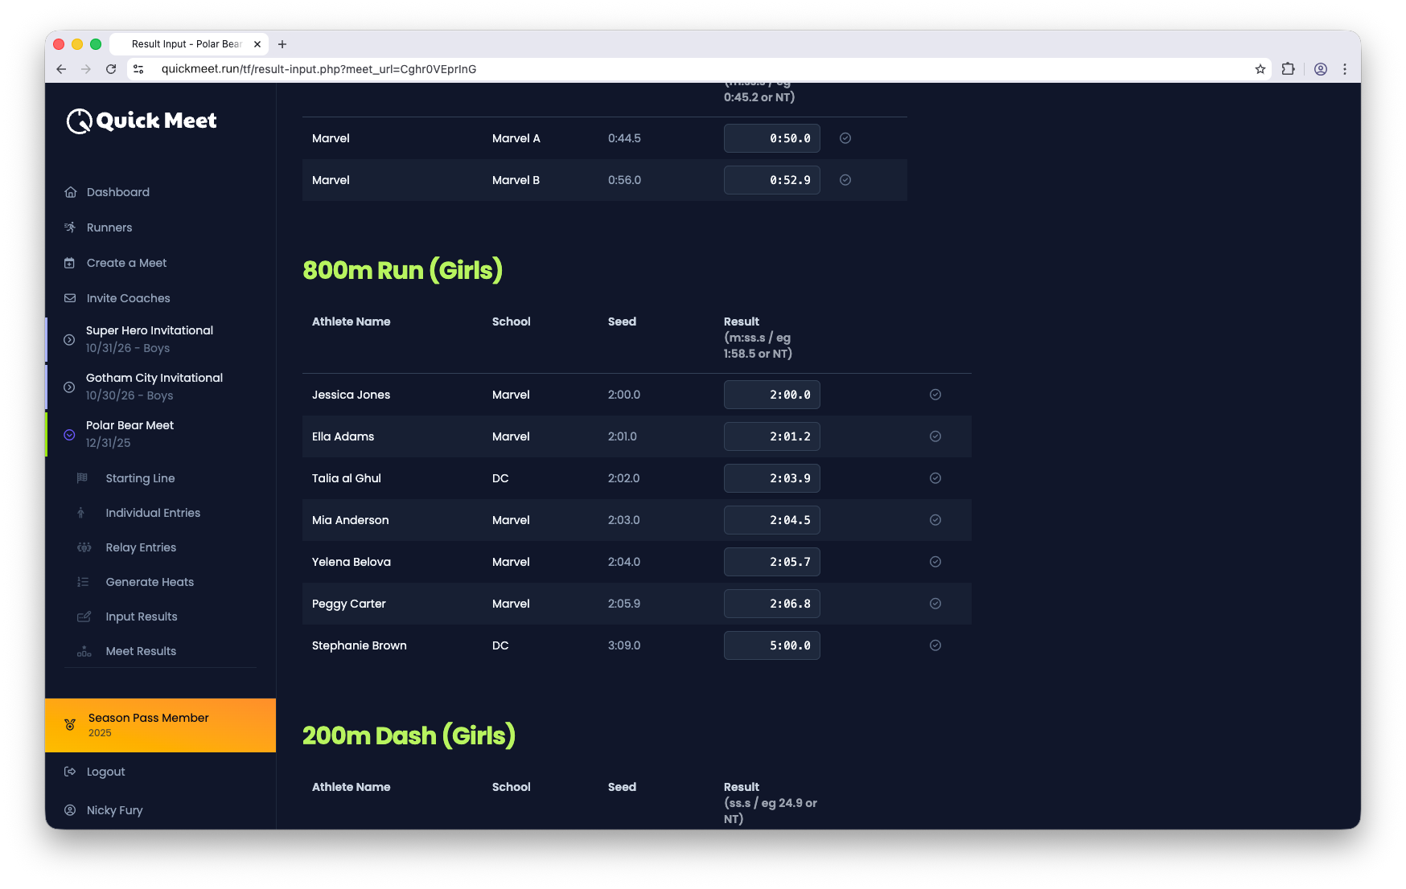The width and height of the screenshot is (1406, 889).
Task: Click the Quick Meet logo
Action: point(141,121)
